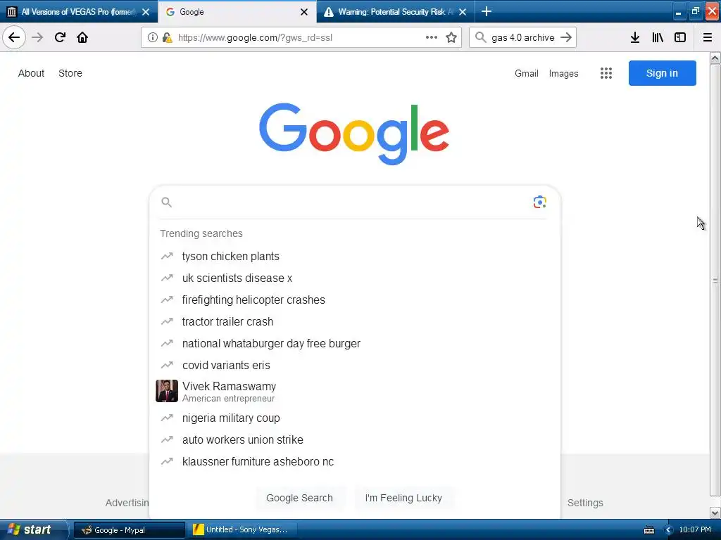Click the Google logo
721x540 pixels.
coord(354,134)
